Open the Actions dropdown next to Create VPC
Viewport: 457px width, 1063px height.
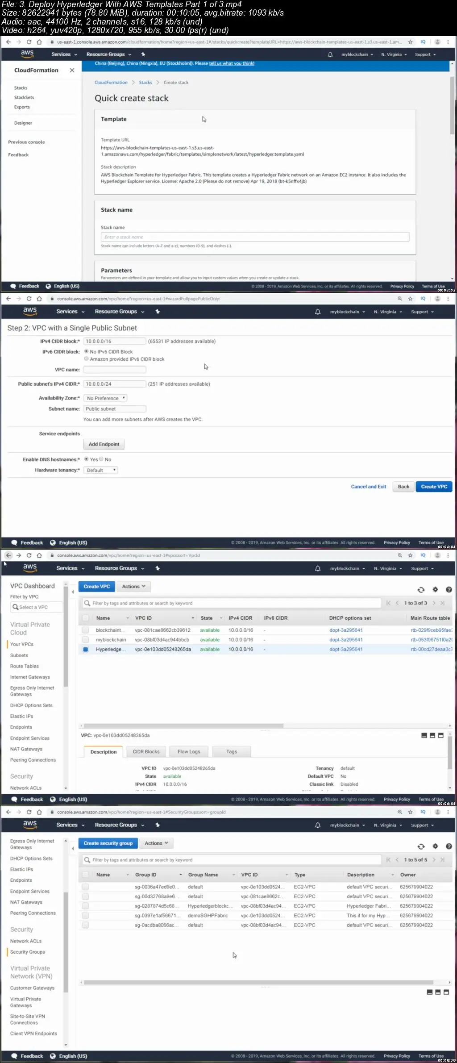133,586
